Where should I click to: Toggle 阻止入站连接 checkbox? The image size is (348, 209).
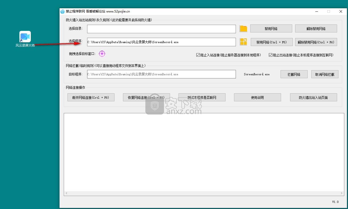[x=198, y=55]
